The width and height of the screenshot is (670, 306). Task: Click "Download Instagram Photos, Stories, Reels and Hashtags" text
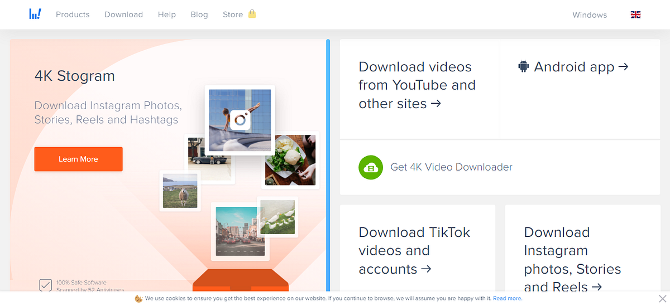point(108,113)
